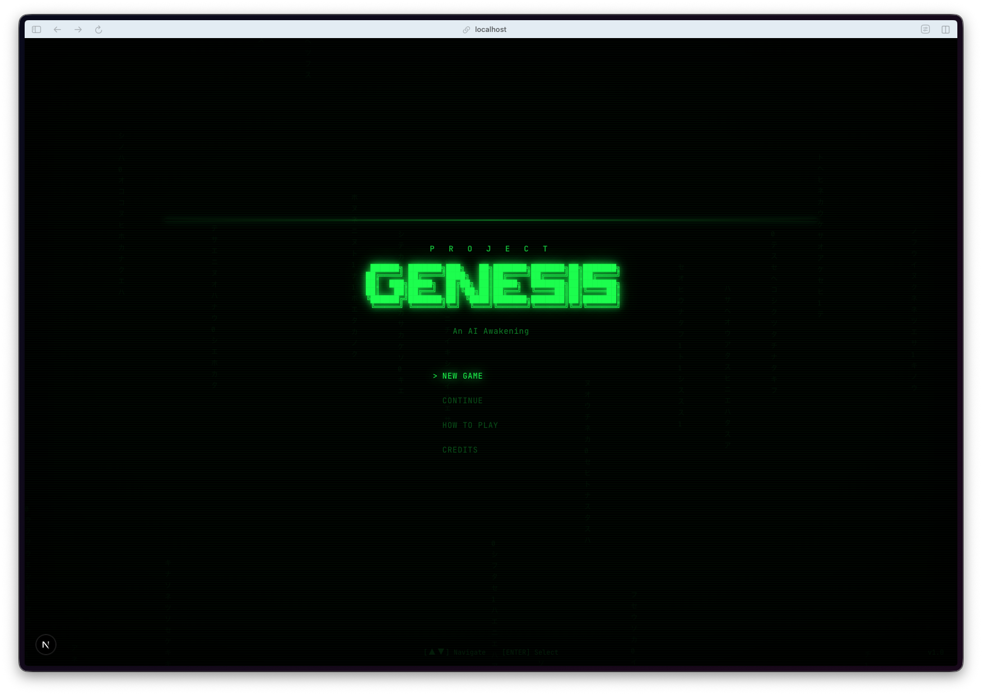Navigate back using the browser arrow

tap(58, 30)
